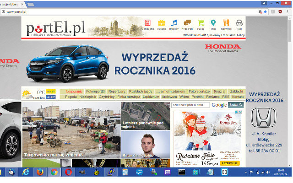Open the calculator icon in the taskbar

125,172
